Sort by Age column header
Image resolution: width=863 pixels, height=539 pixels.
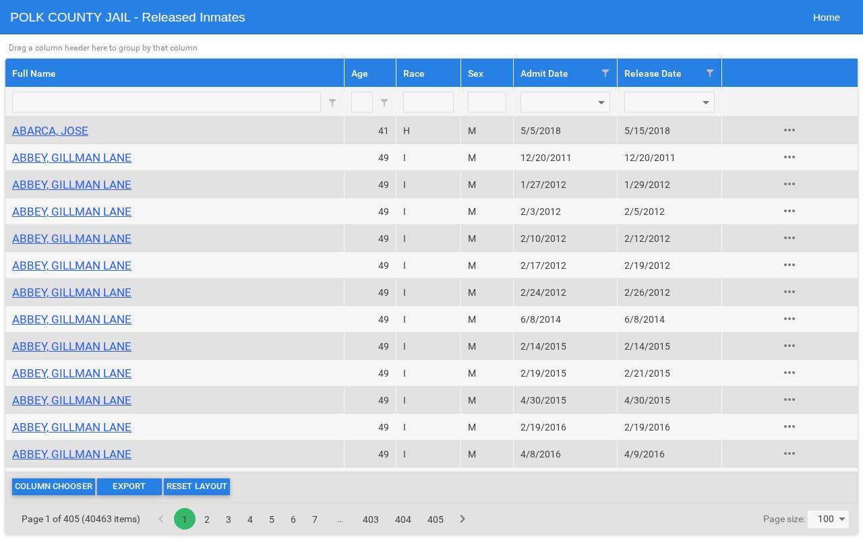coord(370,73)
